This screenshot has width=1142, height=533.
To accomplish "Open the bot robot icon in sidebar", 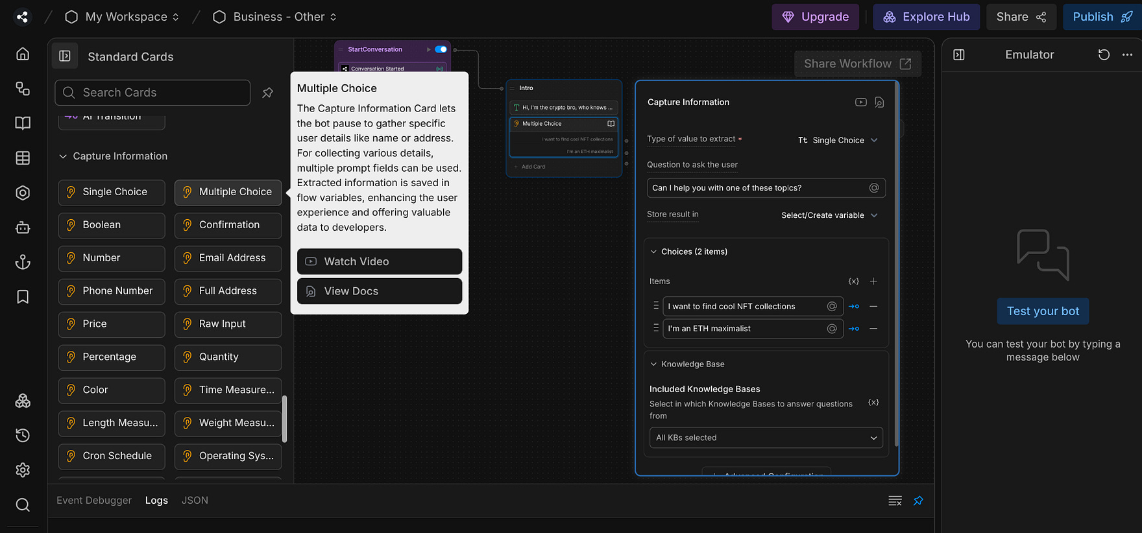I will pos(23,228).
